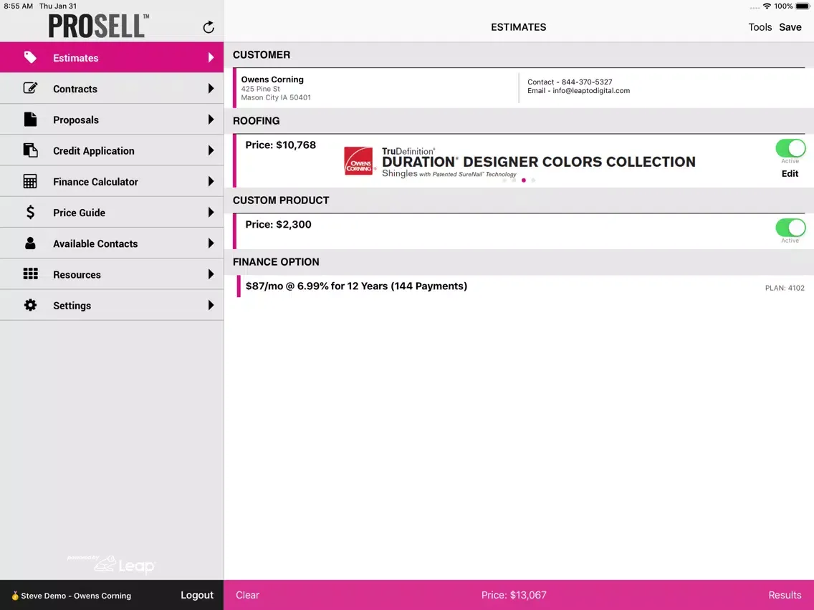Click the battery status icon

point(802,6)
